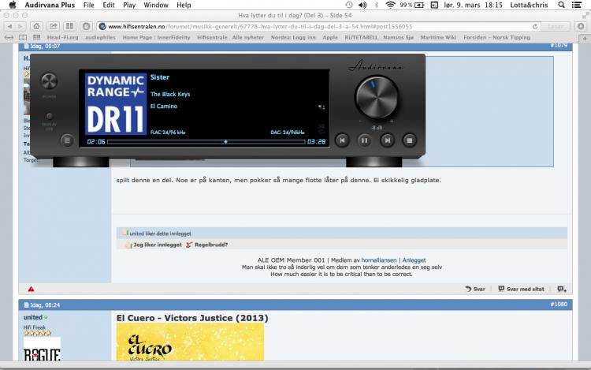This screenshot has width=591, height=370.
Task: Click Svar med sitat button
Action: point(522,289)
